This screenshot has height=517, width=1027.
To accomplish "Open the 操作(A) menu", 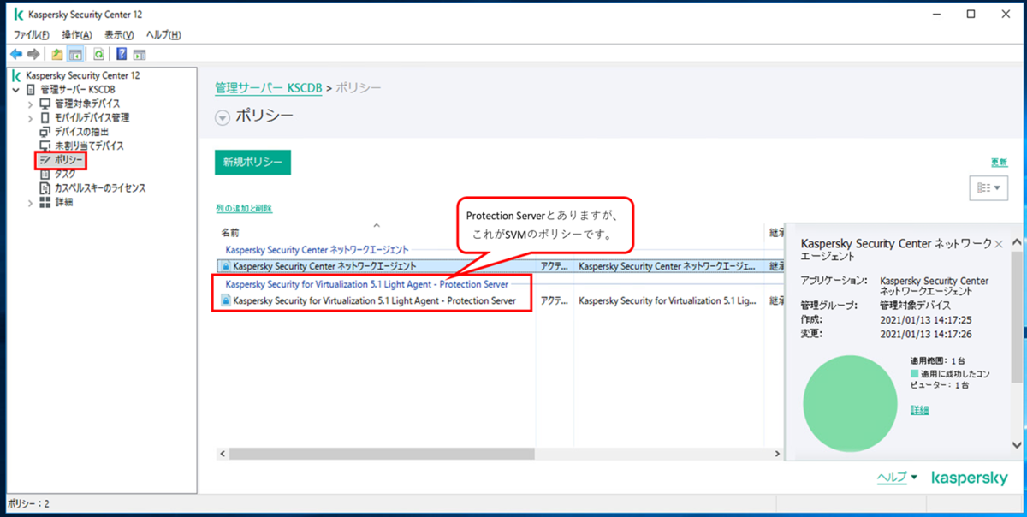I will pyautogui.click(x=77, y=35).
